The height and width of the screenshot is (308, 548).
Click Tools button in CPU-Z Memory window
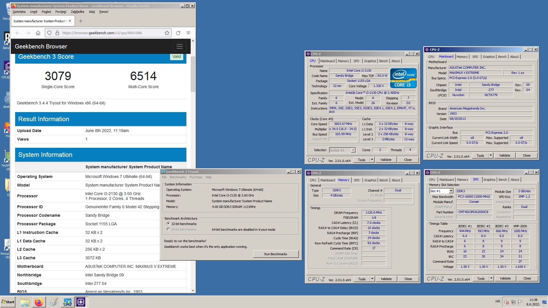362,279
